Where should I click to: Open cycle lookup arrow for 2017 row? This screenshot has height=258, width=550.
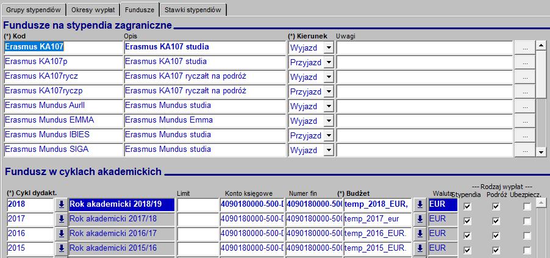62,220
